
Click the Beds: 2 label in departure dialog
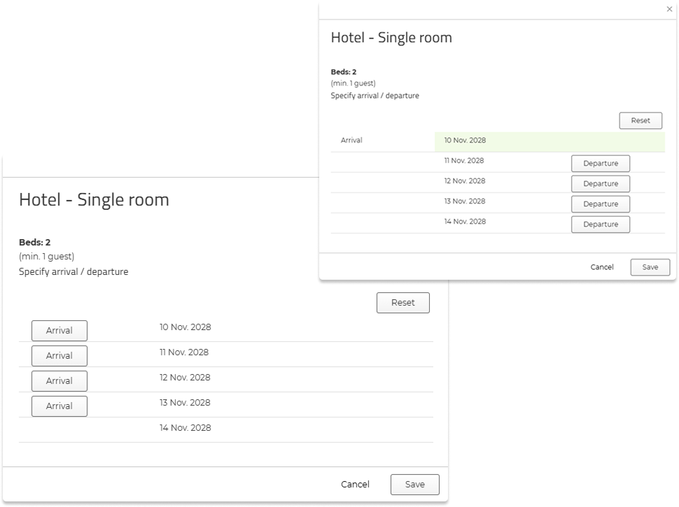[x=344, y=72]
